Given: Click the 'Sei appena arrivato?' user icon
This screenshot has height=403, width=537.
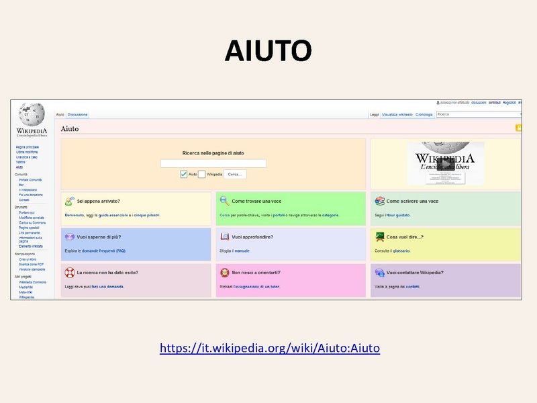Looking at the screenshot, I should click(69, 201).
